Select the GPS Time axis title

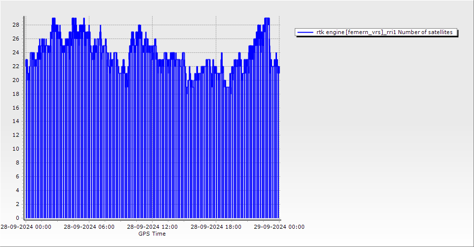click(x=152, y=234)
